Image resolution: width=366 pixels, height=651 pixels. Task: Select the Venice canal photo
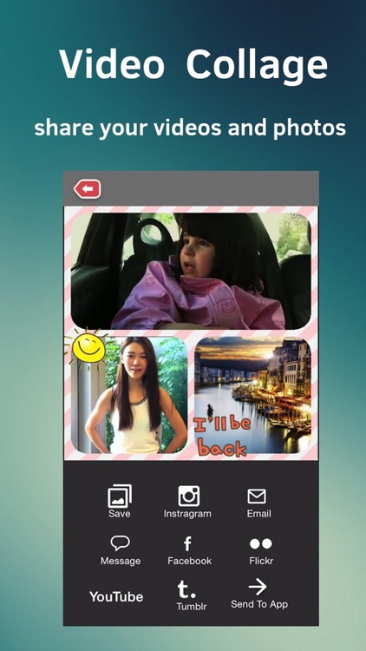coord(252,395)
